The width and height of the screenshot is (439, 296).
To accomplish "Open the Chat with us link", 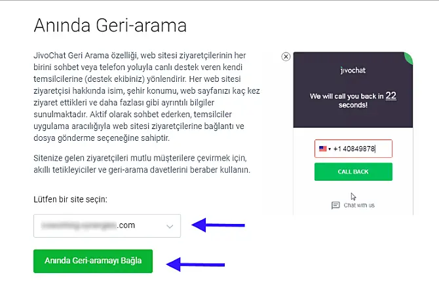I will coord(358,205).
